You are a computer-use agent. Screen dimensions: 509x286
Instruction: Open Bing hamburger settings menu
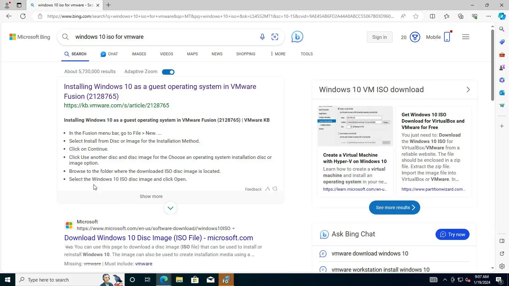[x=466, y=37]
